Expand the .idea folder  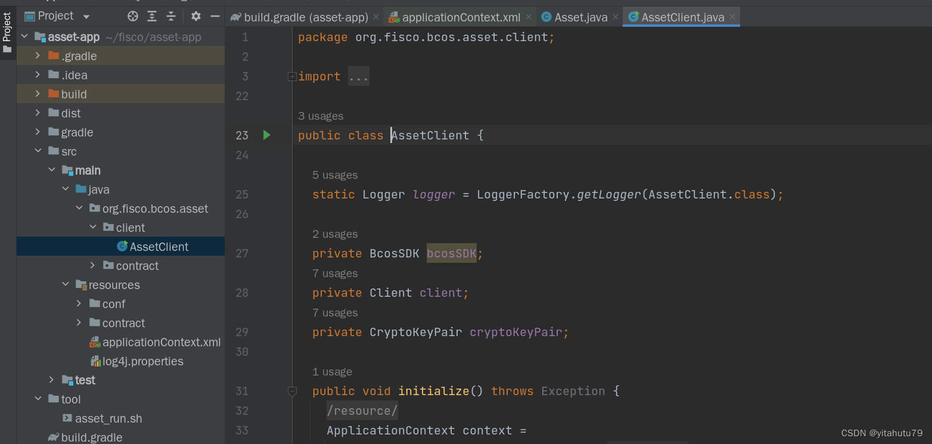pos(38,75)
